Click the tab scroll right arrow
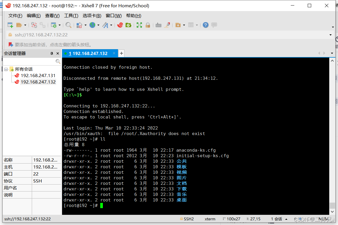The image size is (338, 225). coord(324,53)
